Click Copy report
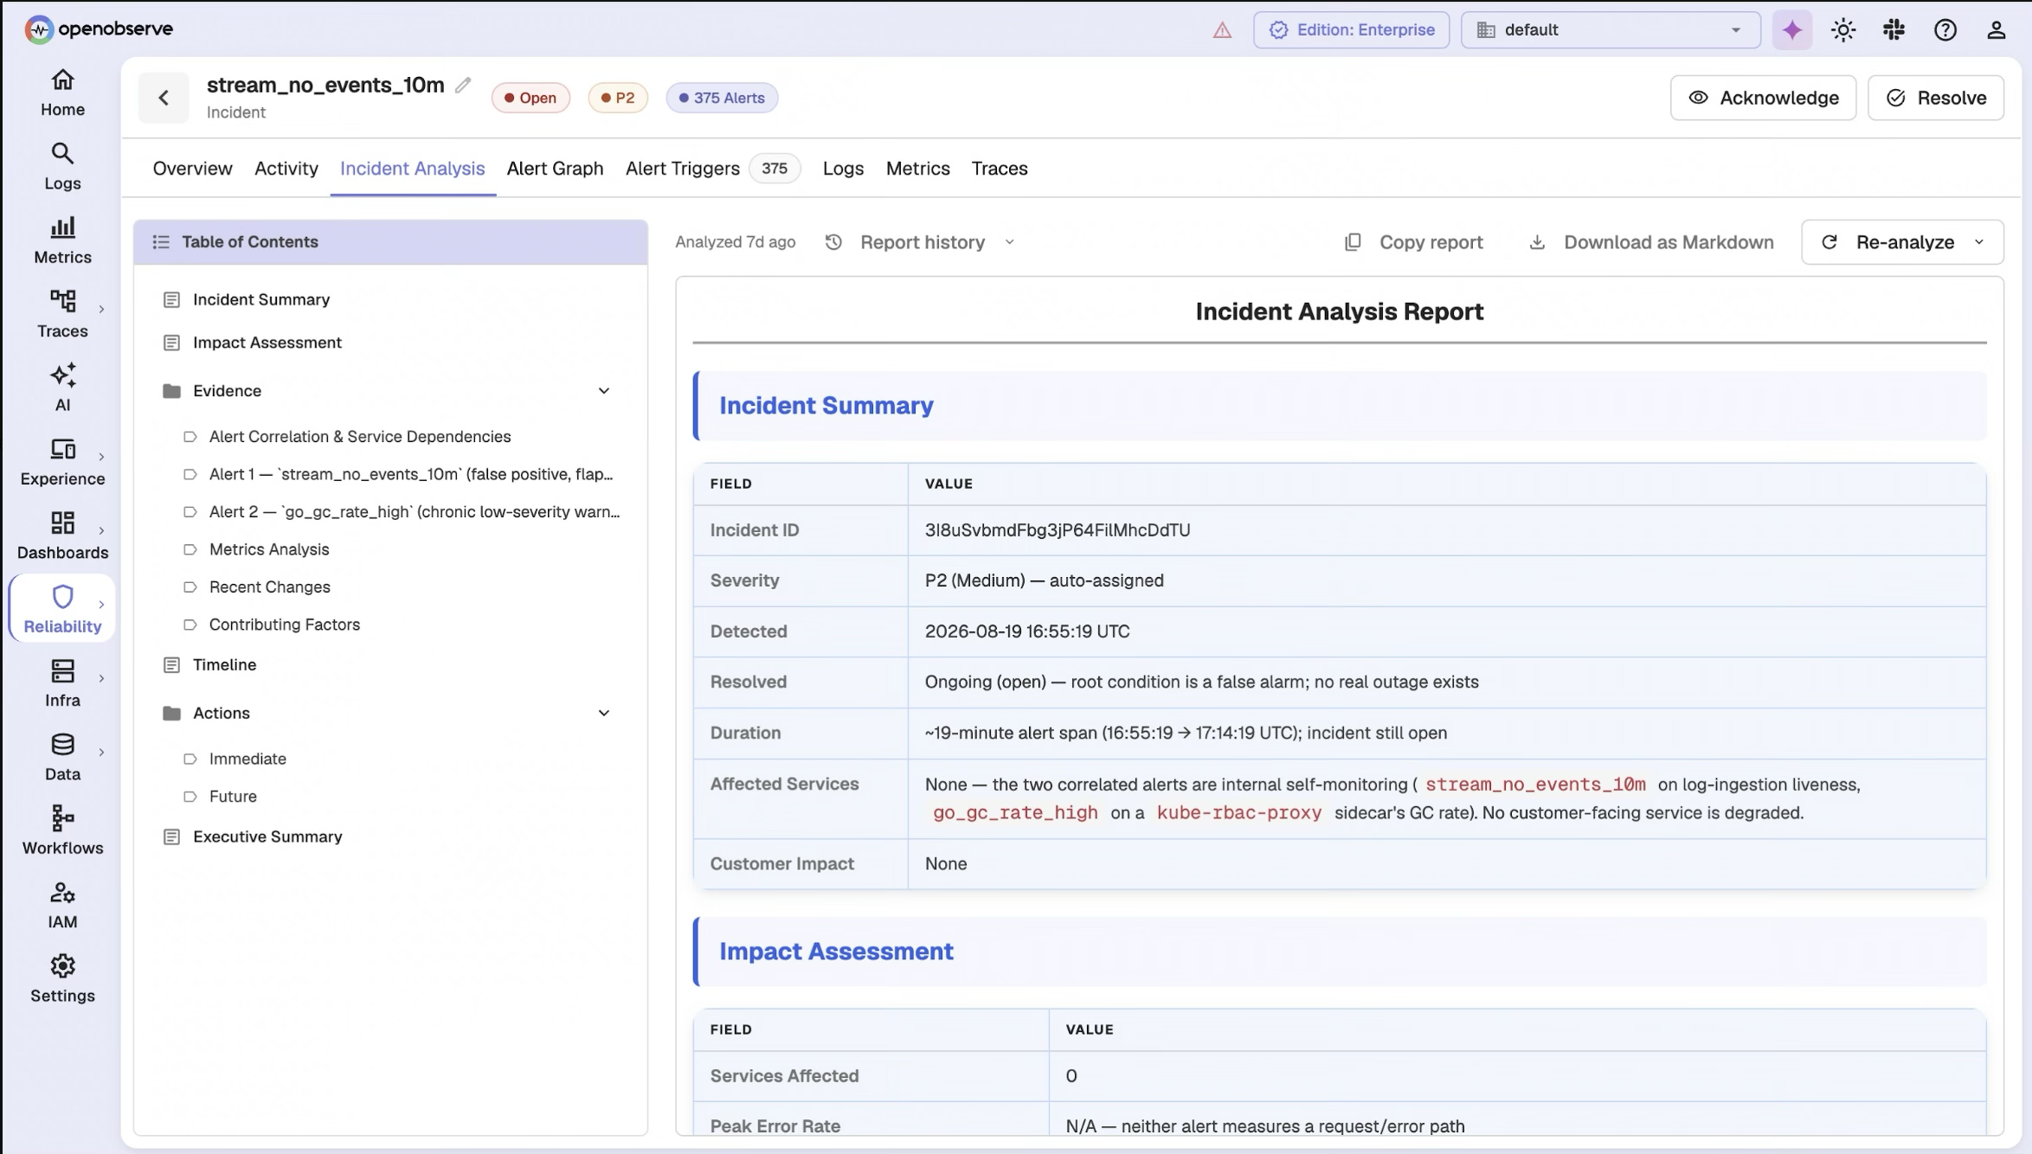This screenshot has height=1154, width=2032. [x=1414, y=242]
